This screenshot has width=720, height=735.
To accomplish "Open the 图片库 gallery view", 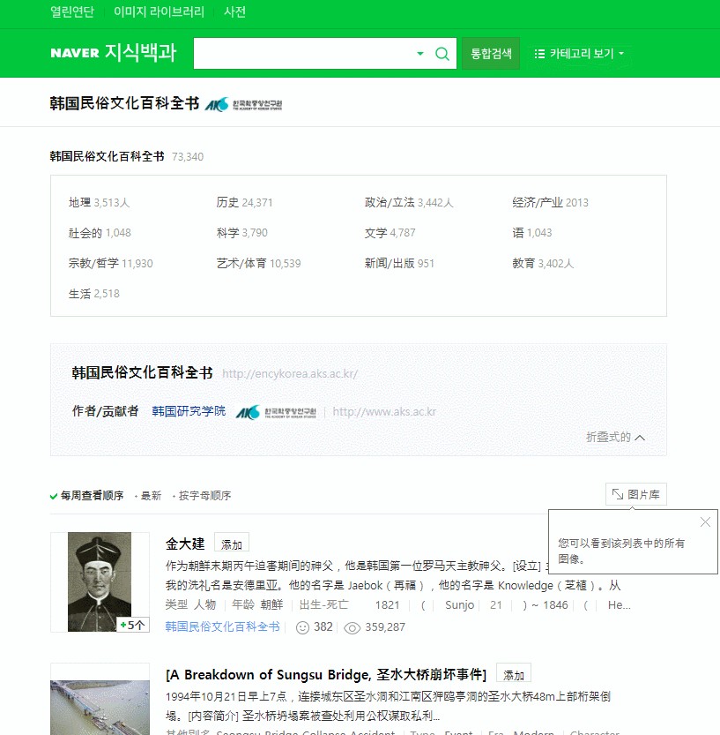I will point(636,494).
